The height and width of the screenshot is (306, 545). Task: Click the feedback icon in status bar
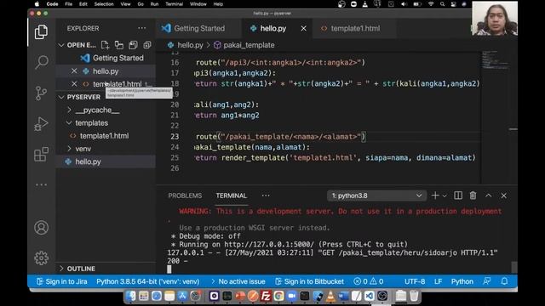[x=486, y=281]
